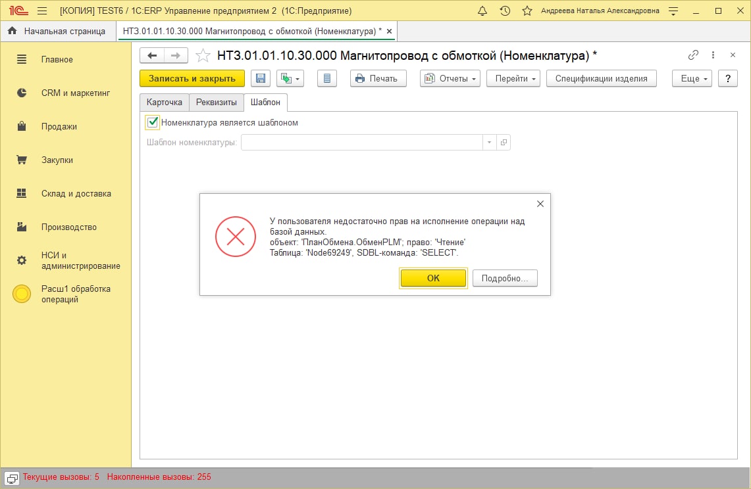Open the Главное section
The image size is (751, 489).
click(57, 59)
